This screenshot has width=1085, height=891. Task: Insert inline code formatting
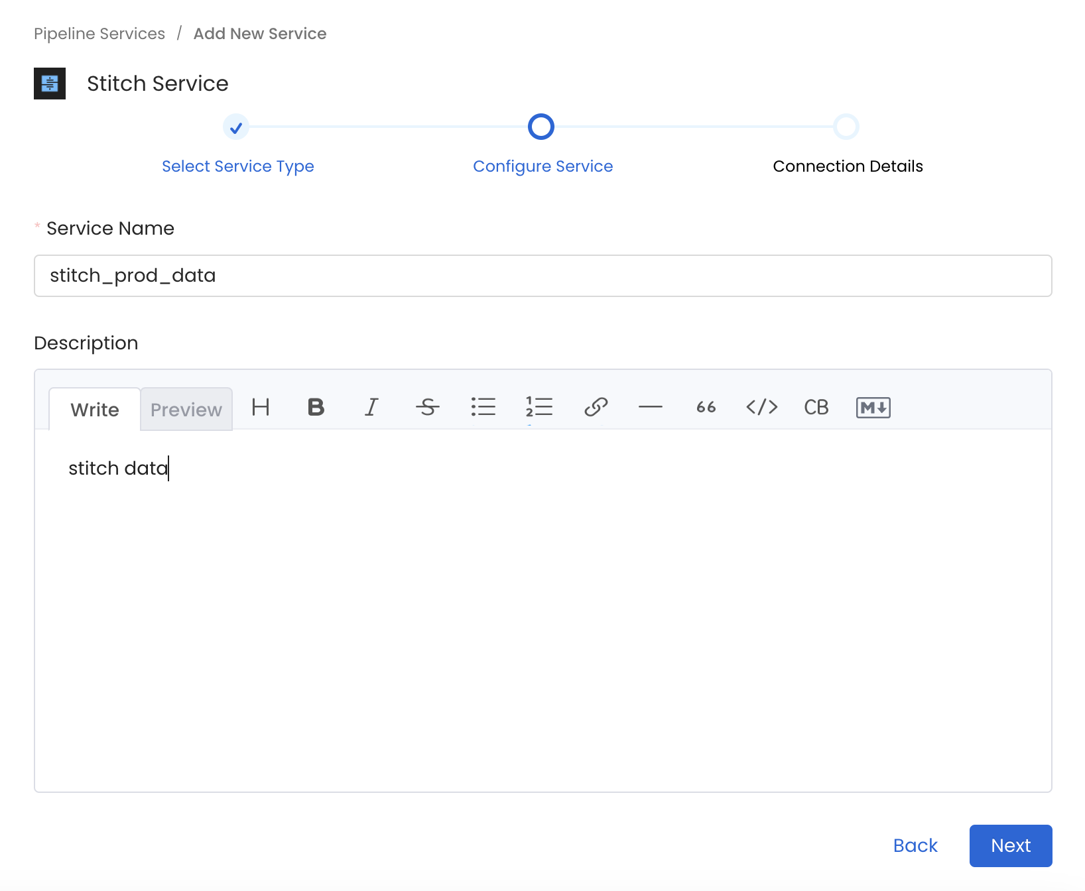pos(762,407)
